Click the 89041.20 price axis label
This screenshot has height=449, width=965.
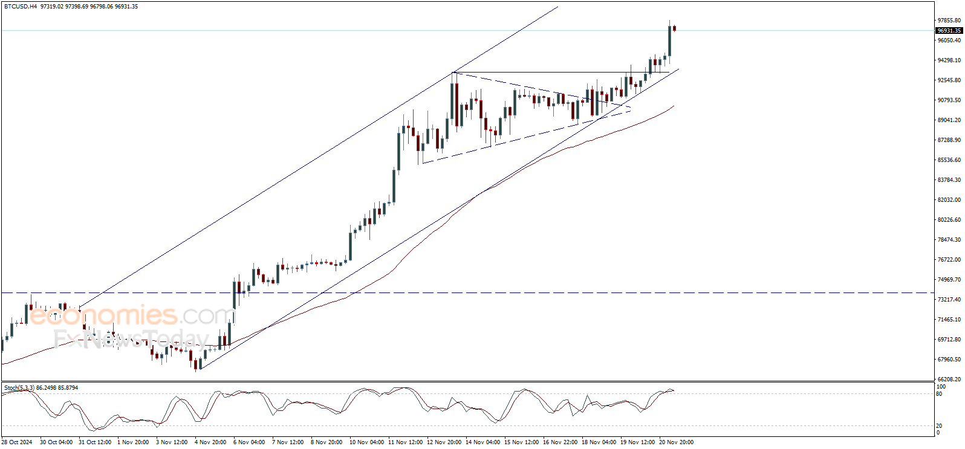(x=949, y=120)
